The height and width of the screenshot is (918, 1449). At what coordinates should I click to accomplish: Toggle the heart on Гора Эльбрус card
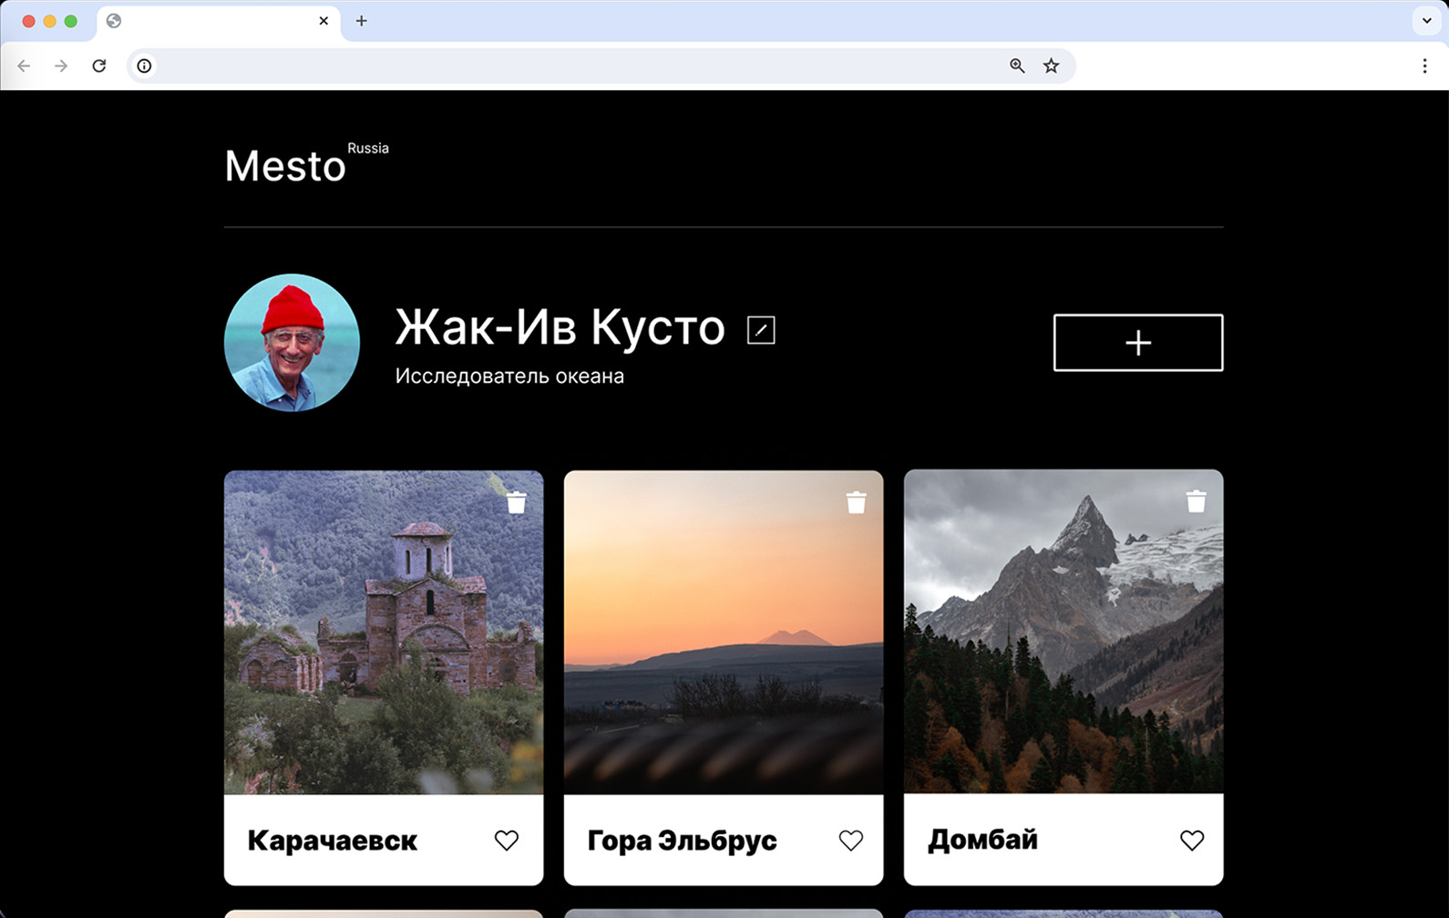(x=851, y=840)
